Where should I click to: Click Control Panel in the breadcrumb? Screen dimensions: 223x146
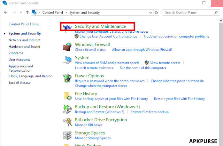click(x=53, y=13)
